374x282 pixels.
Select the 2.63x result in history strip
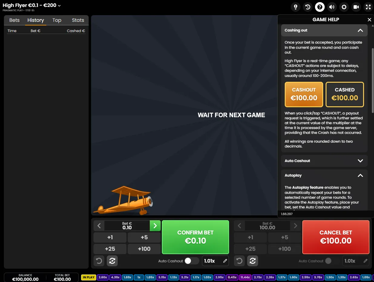tap(353, 277)
